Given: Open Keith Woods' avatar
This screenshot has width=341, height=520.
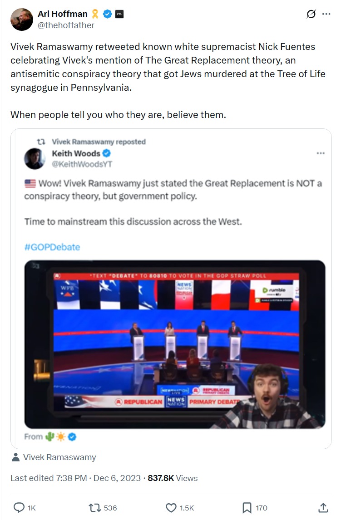Looking at the screenshot, I should point(35,158).
